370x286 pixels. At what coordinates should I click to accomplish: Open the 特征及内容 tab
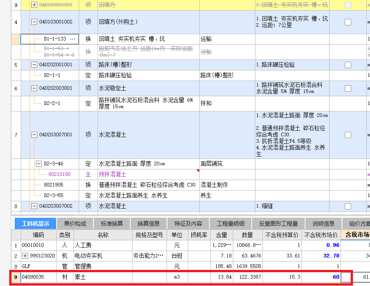pos(188,223)
